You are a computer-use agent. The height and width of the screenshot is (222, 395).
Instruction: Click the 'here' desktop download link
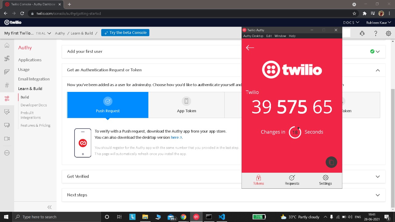pos(176,138)
